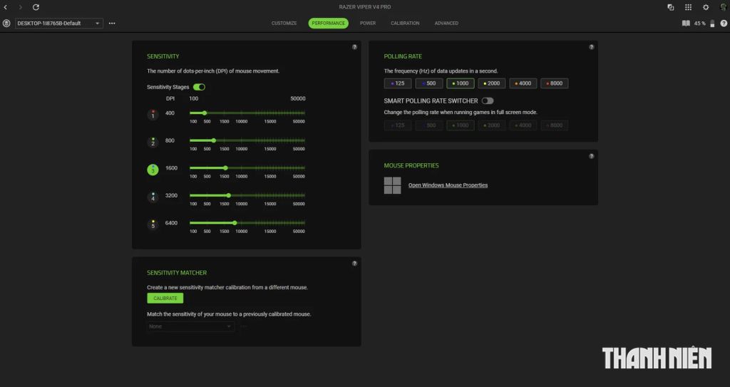Click the help icon in Sensitivity panel
Viewport: 730px width, 387px height.
click(355, 47)
